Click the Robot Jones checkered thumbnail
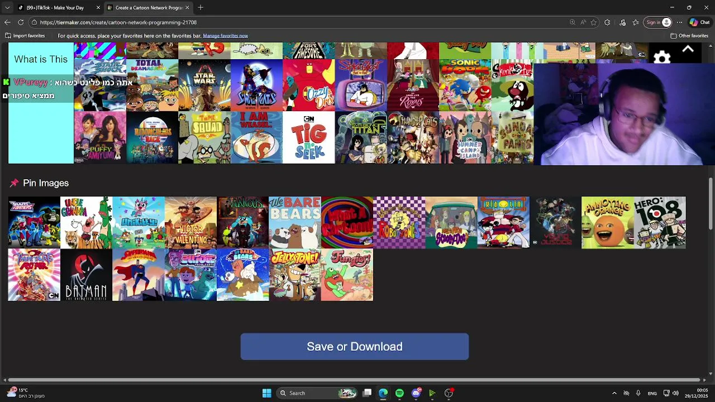This screenshot has width=715, height=402. pos(399,222)
